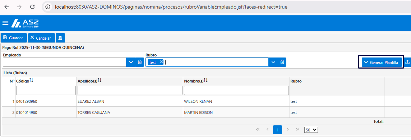Expand the Empleado dropdown arrow
This screenshot has height=140, width=411.
coord(131,62)
